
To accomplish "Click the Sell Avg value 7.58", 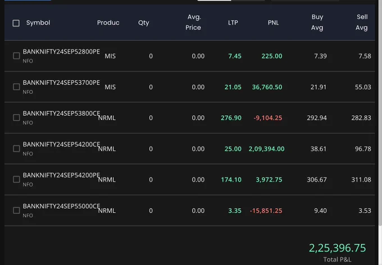I will (x=365, y=56).
